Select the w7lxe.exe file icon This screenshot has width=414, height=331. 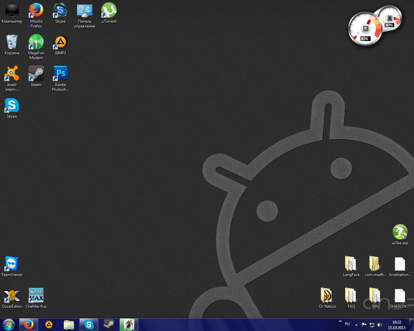(x=400, y=235)
